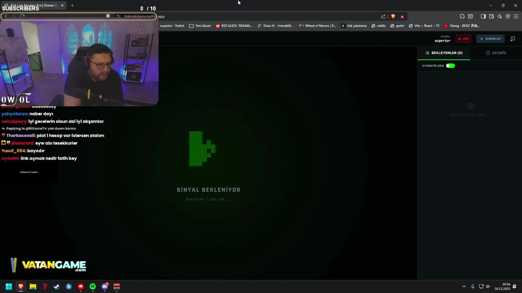The height and width of the screenshot is (293, 522).
Task: Open the Brave VPN shield icon
Action: coord(508,16)
